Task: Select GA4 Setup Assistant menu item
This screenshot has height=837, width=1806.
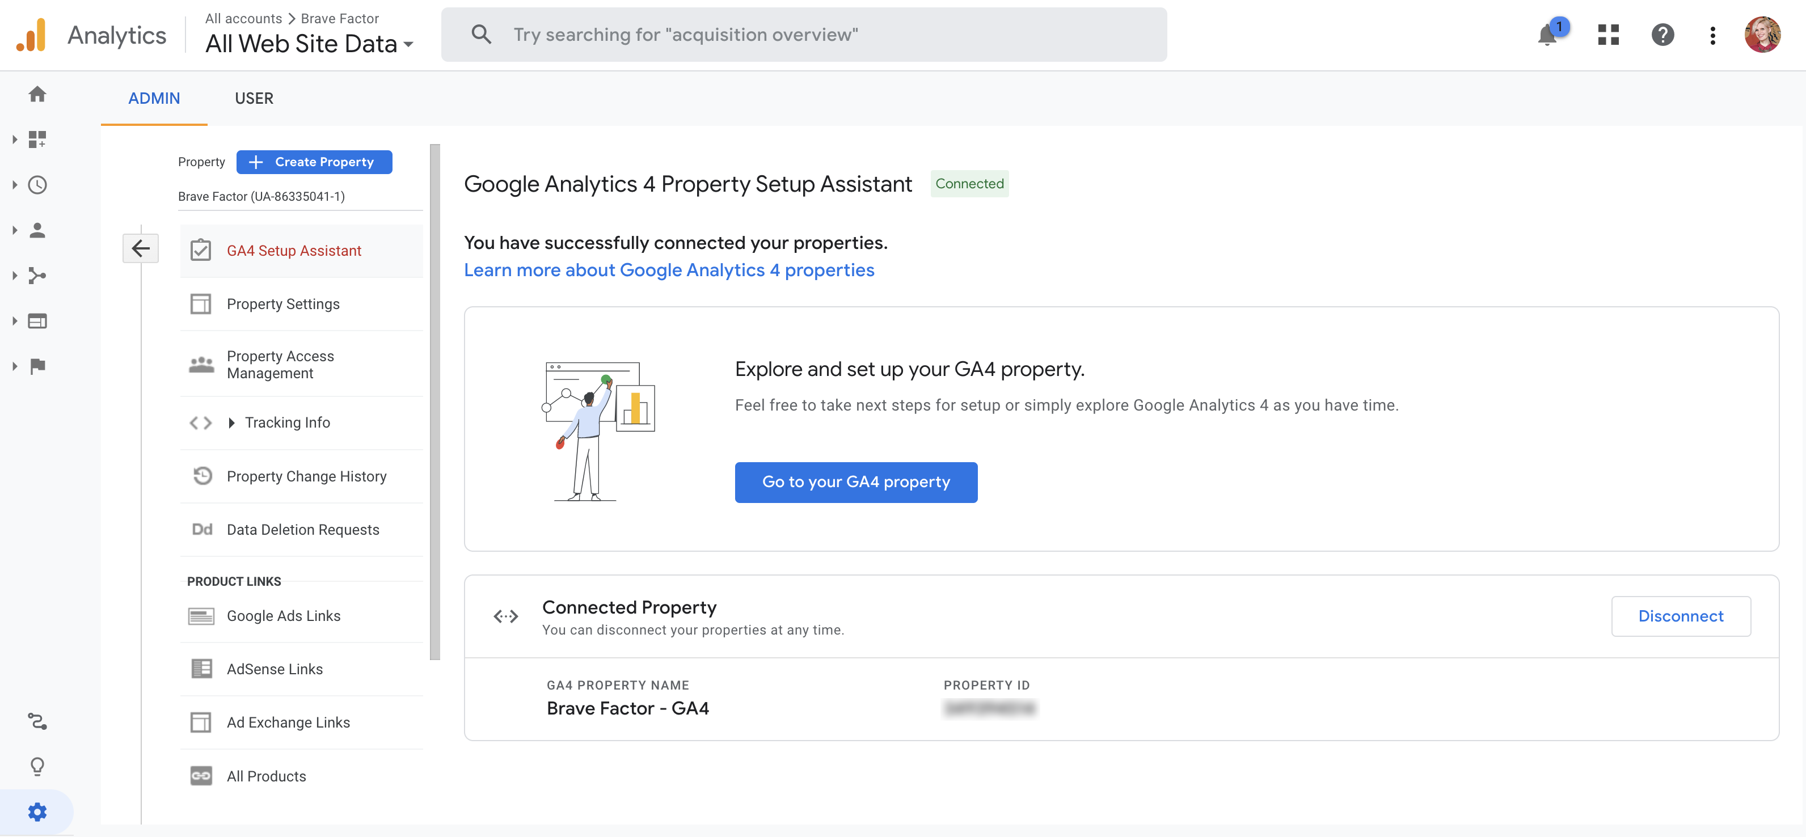Action: tap(301, 250)
